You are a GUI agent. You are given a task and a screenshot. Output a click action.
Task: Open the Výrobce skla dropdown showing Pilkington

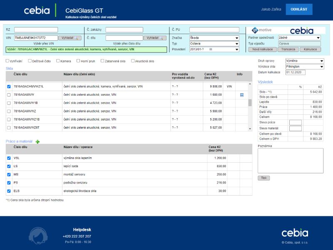point(305,67)
